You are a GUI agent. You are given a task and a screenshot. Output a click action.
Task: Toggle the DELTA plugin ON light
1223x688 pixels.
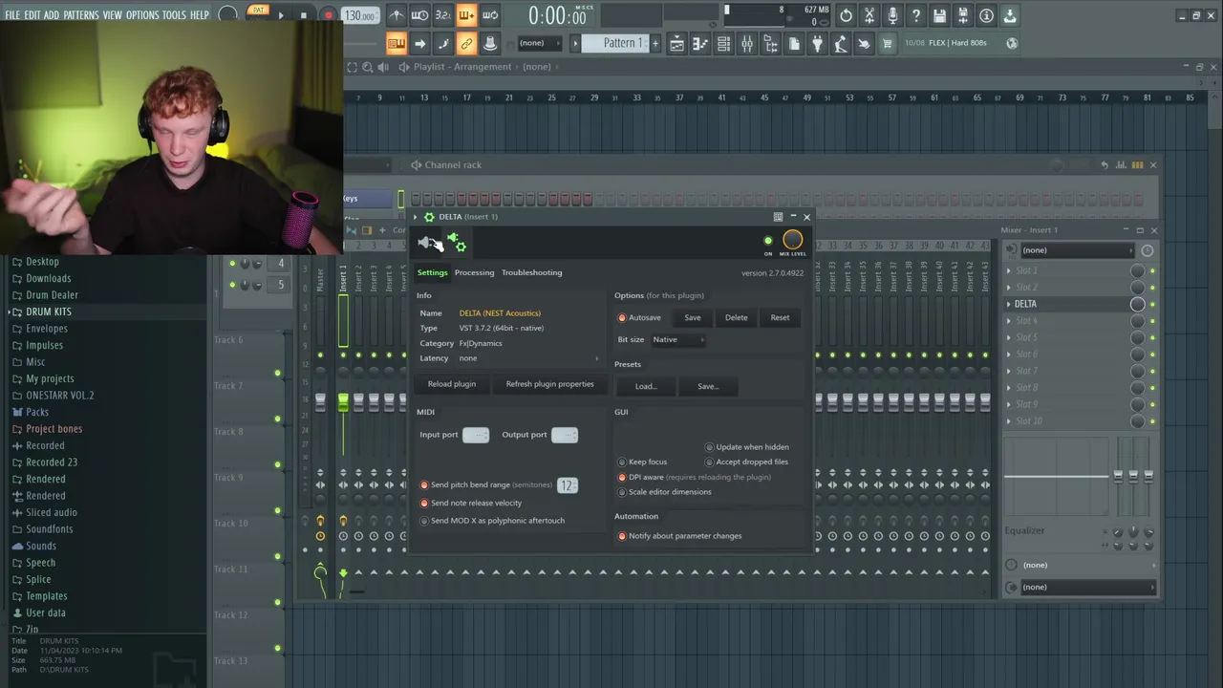pyautogui.click(x=768, y=241)
